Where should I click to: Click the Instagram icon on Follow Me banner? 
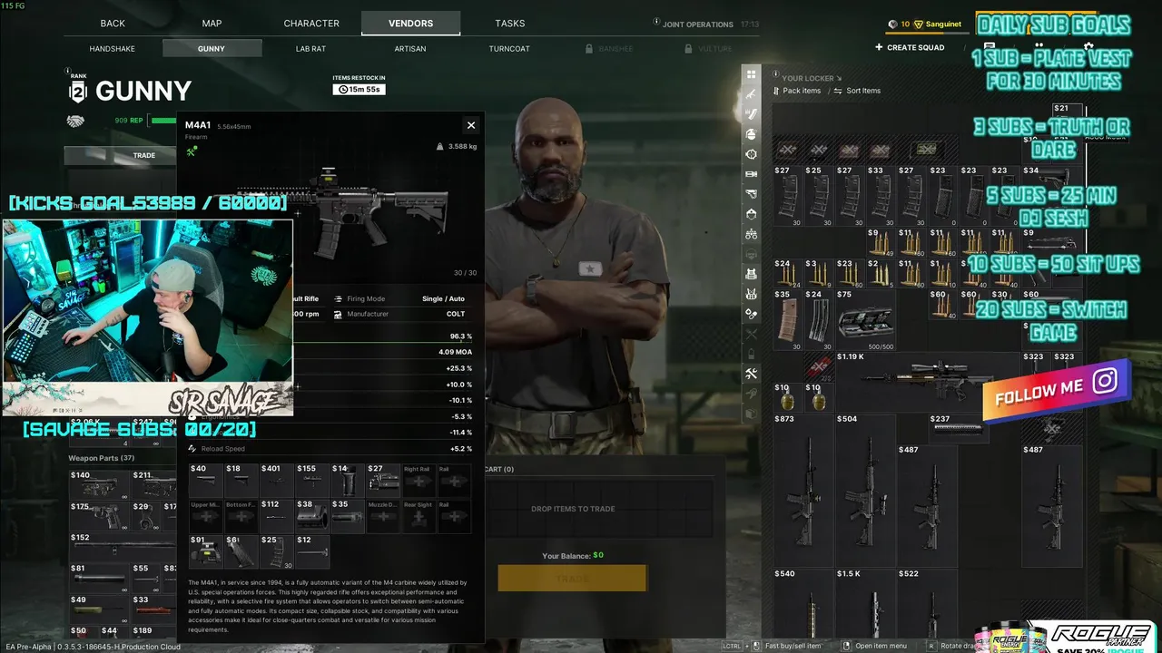coord(1105,381)
